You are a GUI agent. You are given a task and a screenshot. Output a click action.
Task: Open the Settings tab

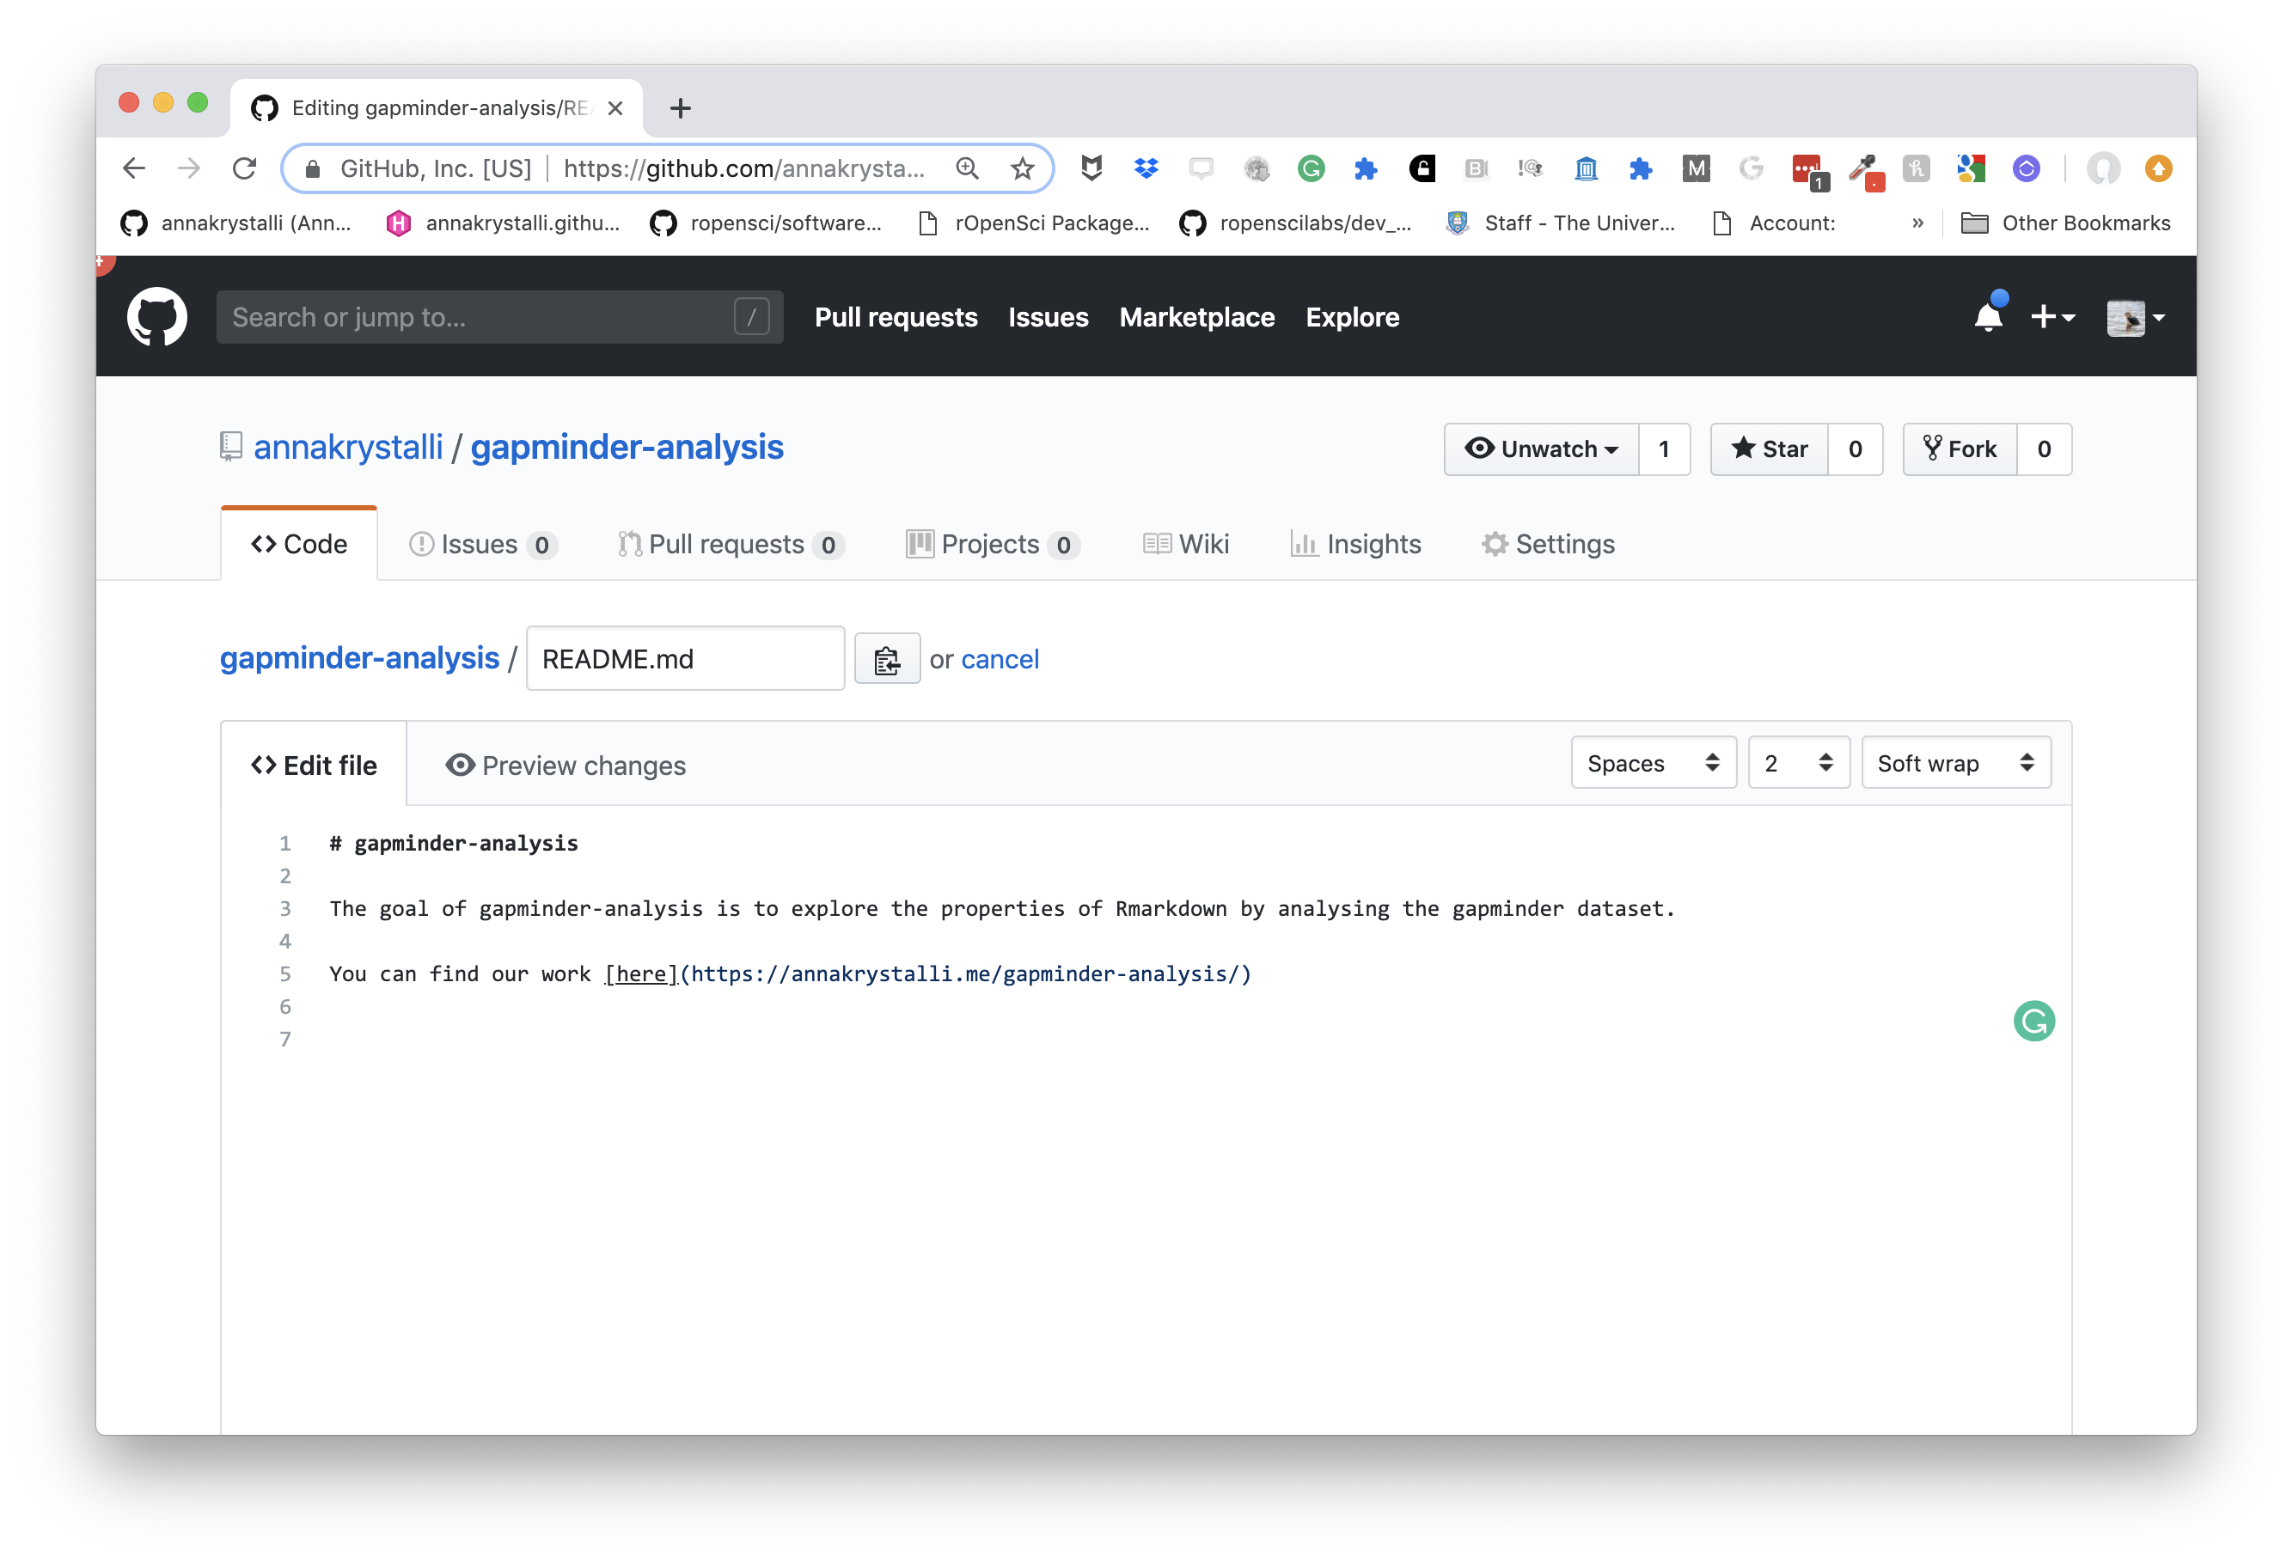pyautogui.click(x=1548, y=545)
